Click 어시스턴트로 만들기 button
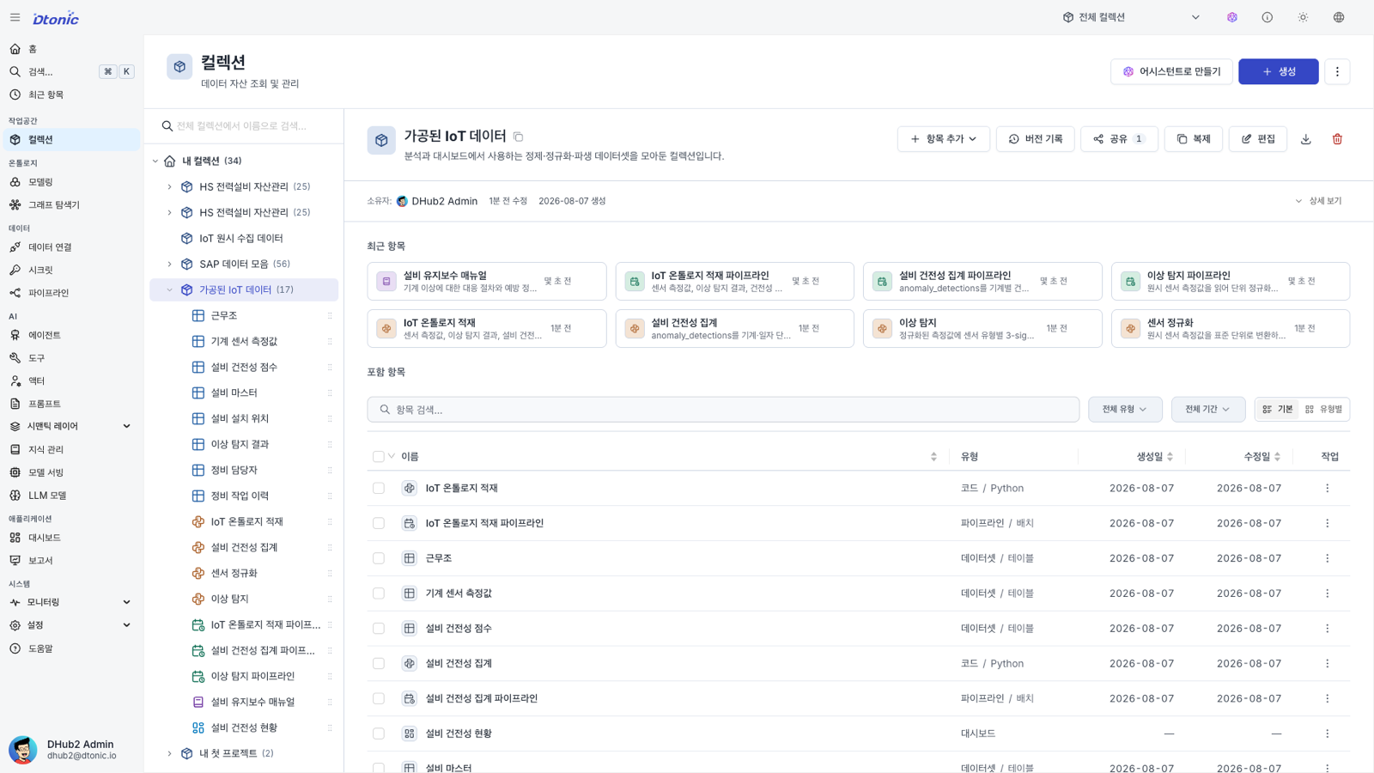The height and width of the screenshot is (773, 1374). tap(1171, 71)
